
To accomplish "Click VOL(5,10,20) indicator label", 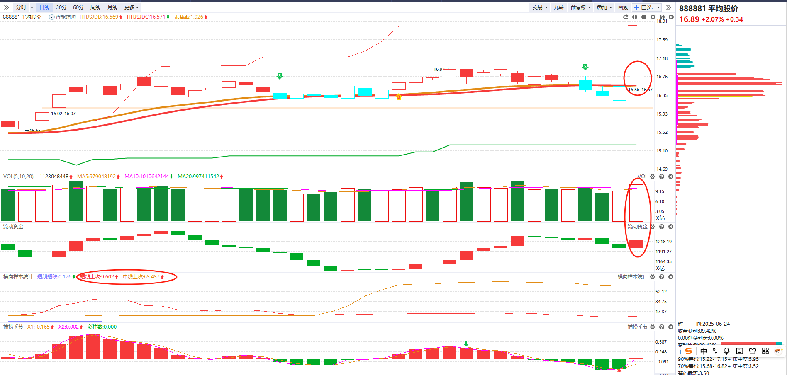I will 19,177.
